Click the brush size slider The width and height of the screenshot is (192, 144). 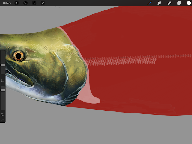[x=3, y=62]
